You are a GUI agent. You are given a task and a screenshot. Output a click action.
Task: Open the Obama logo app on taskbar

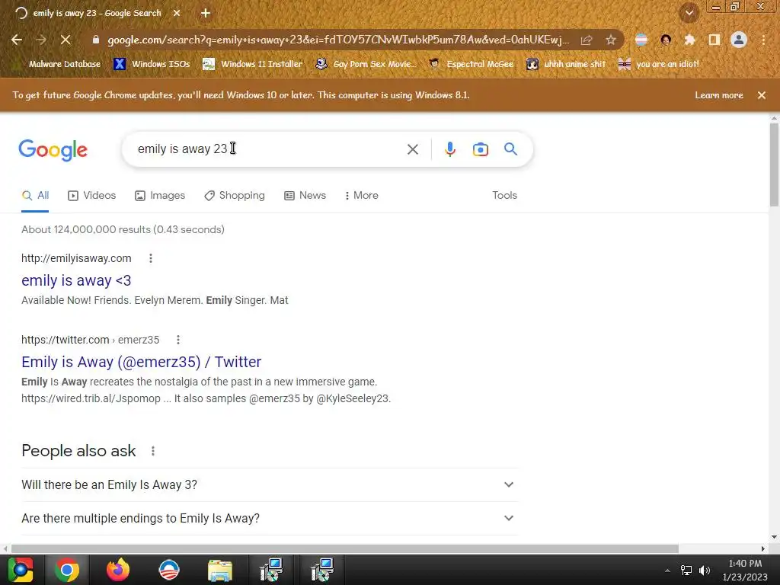(169, 570)
